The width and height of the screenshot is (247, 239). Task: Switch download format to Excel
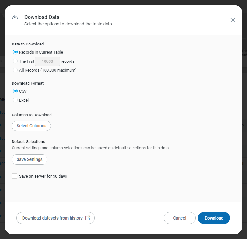coord(15,100)
